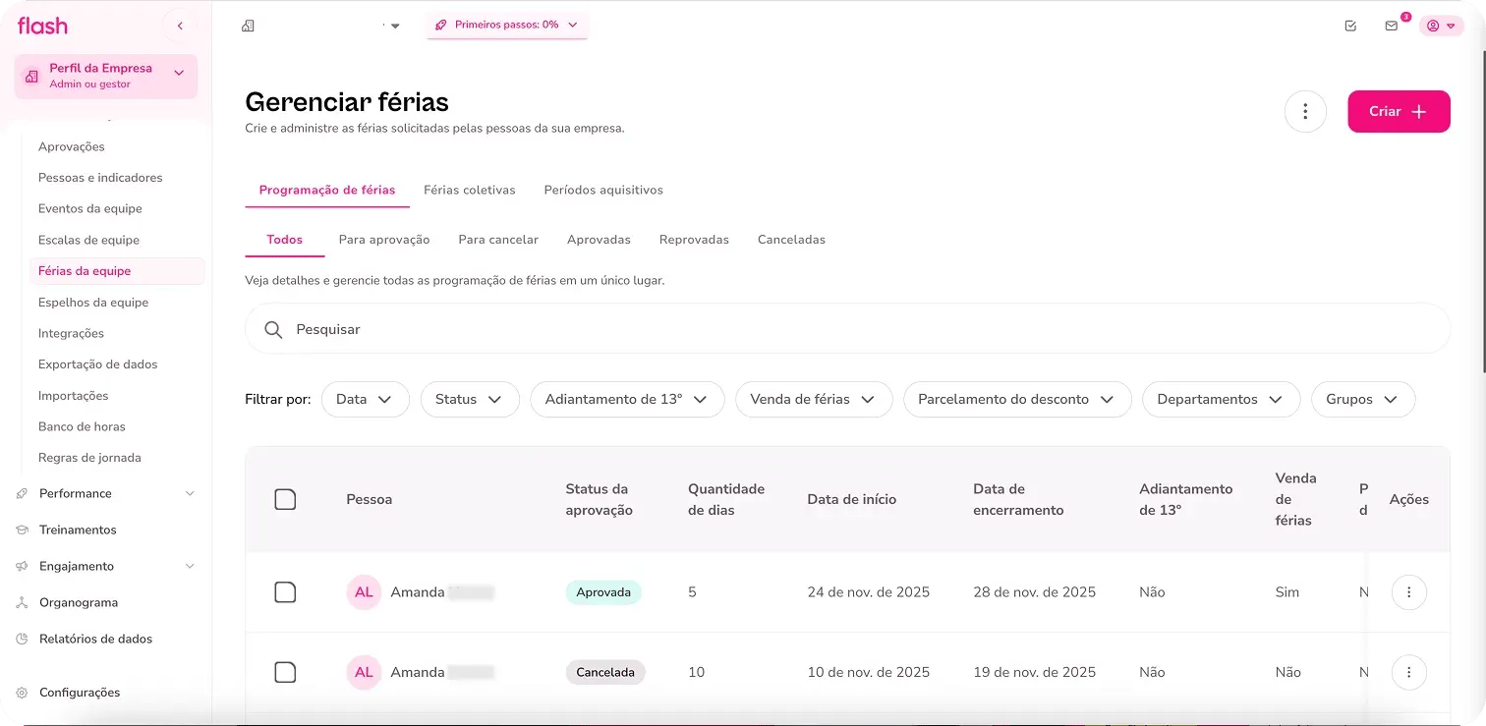Viewport: 1486px width, 726px height.
Task: Check the box for the approved Amanda row
Action: (285, 592)
